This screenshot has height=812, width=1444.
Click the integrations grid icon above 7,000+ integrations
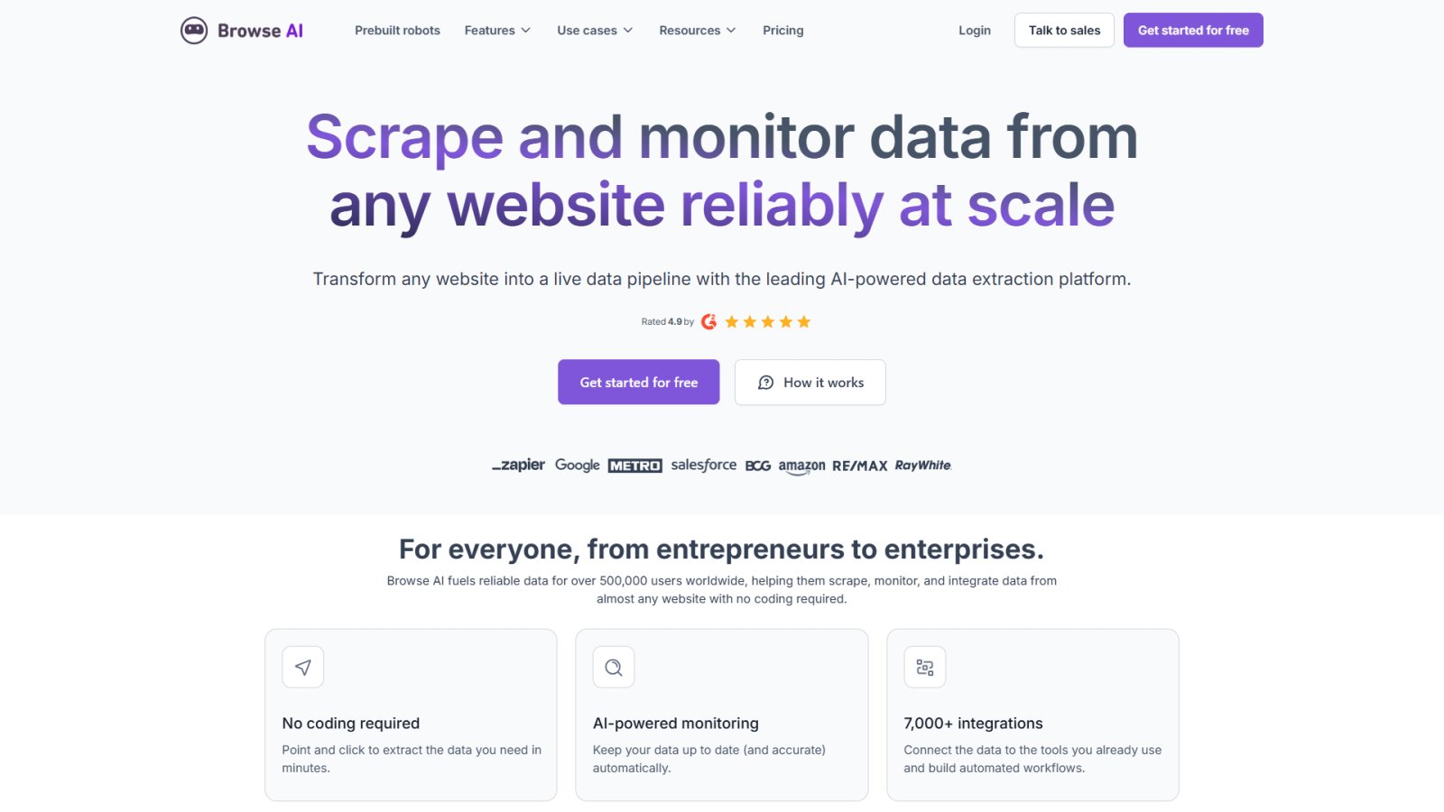point(923,667)
